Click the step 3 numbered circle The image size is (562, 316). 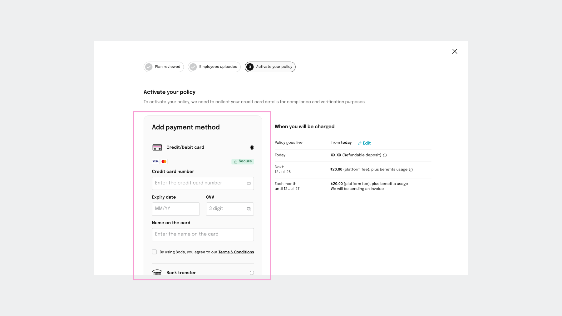coord(250,67)
